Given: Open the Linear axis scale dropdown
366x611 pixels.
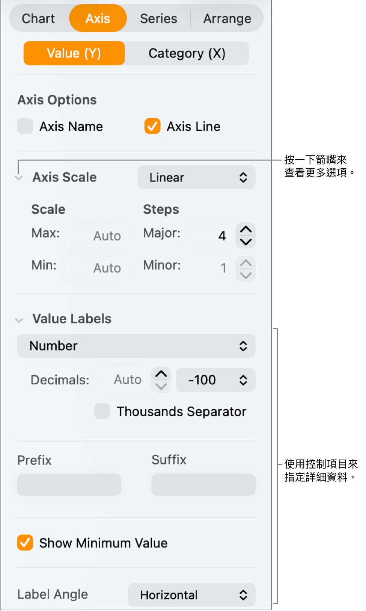Looking at the screenshot, I should tap(196, 177).
